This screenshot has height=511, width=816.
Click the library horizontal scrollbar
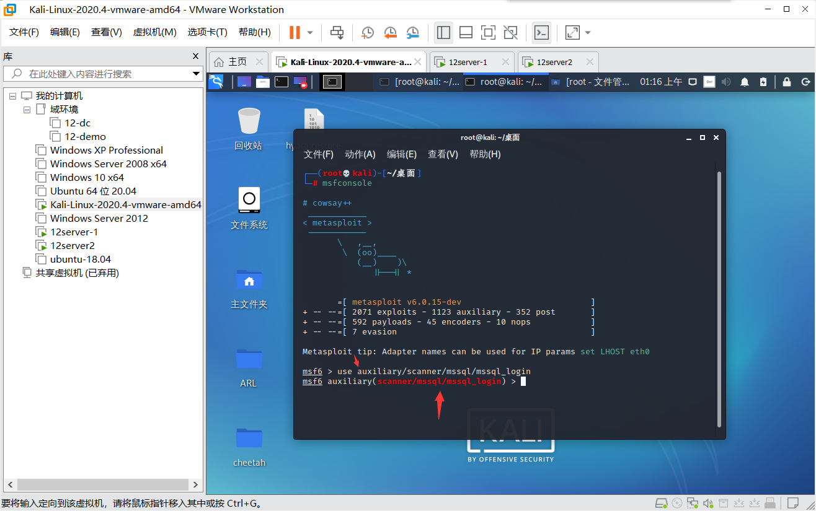point(102,485)
